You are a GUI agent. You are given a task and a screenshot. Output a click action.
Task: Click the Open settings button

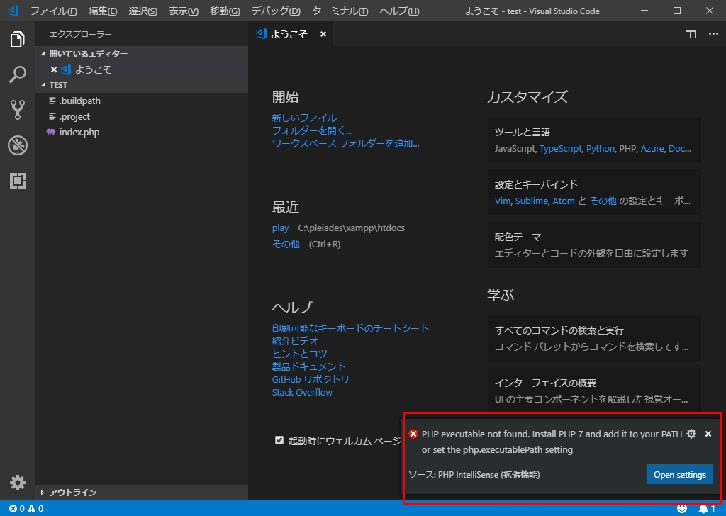tap(679, 474)
